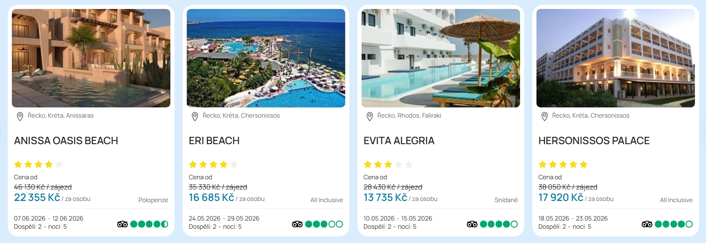The image size is (706, 243).
Task: Click location pin icon for Anissa Oasis Beach
Action: point(20,116)
